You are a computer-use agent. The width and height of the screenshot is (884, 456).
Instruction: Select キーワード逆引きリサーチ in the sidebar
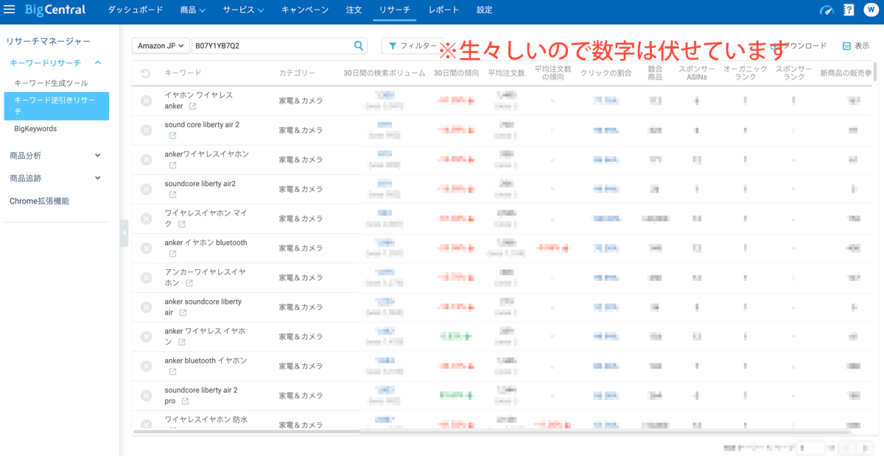pyautogui.click(x=56, y=106)
